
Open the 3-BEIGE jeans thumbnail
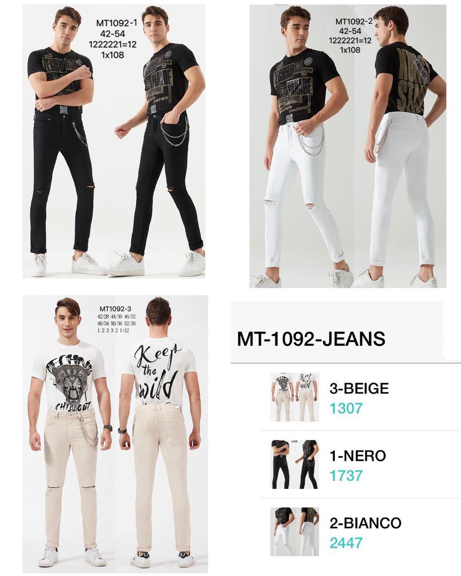294,397
